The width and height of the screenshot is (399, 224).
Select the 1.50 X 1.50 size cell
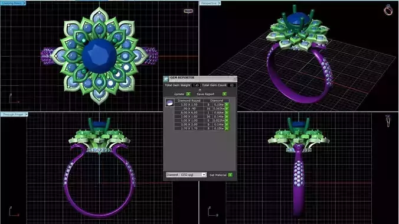tap(189, 105)
